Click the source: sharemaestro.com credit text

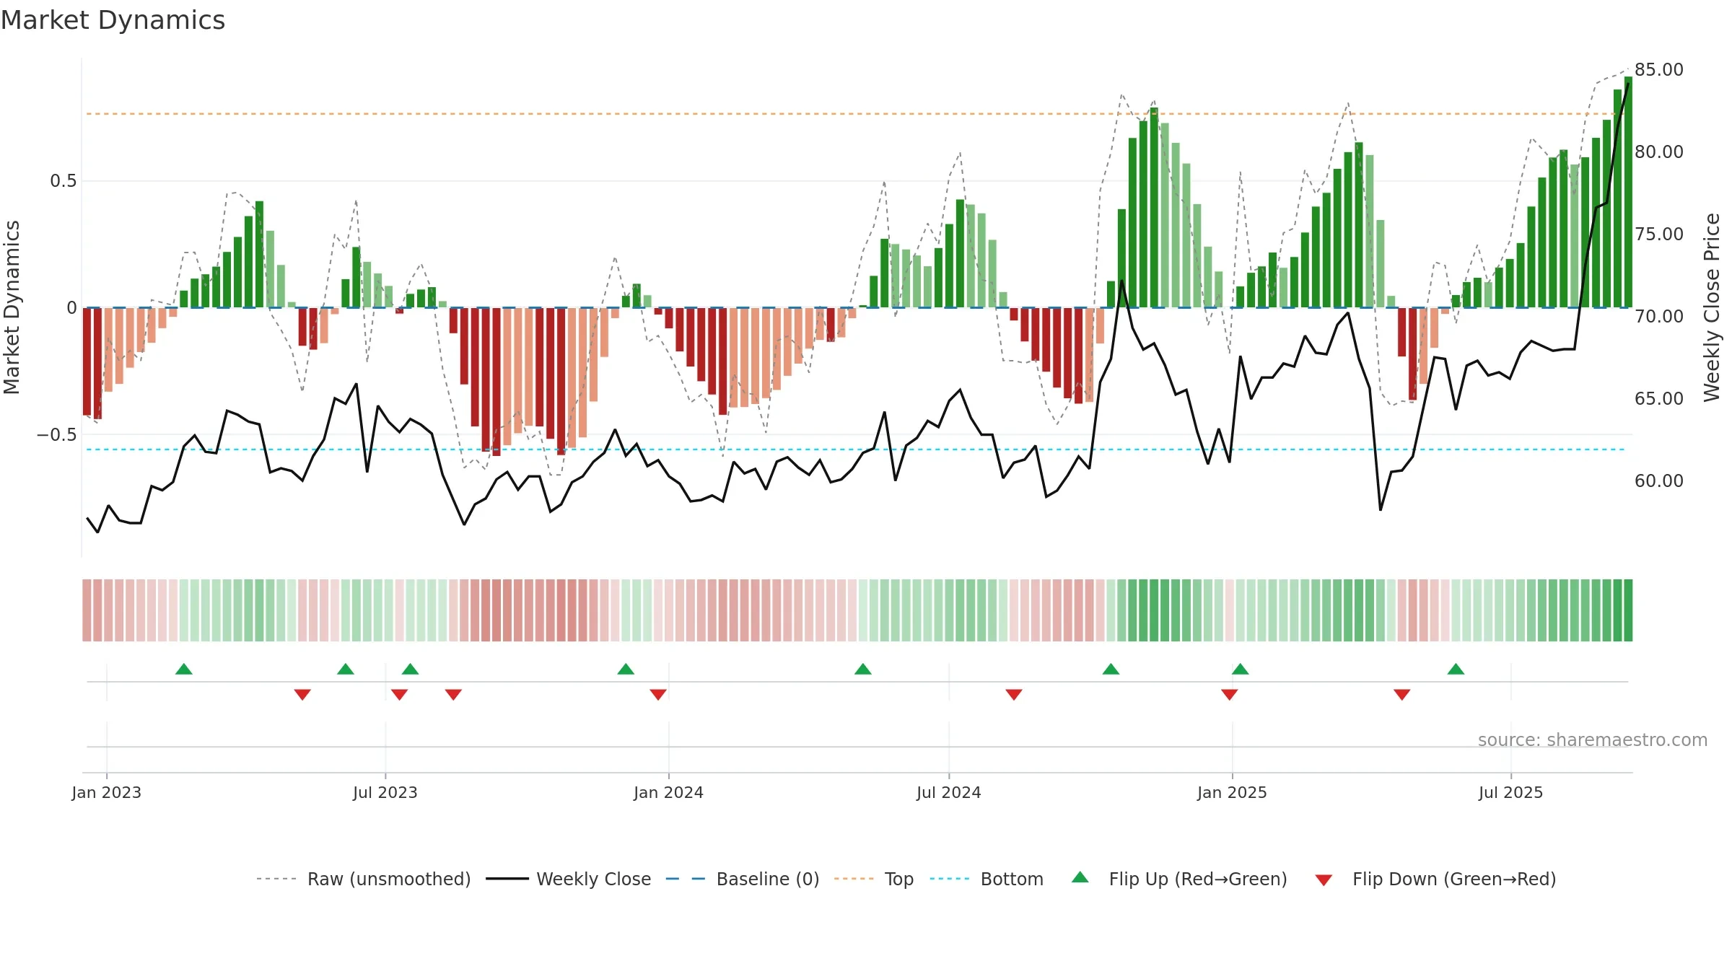pos(1593,740)
